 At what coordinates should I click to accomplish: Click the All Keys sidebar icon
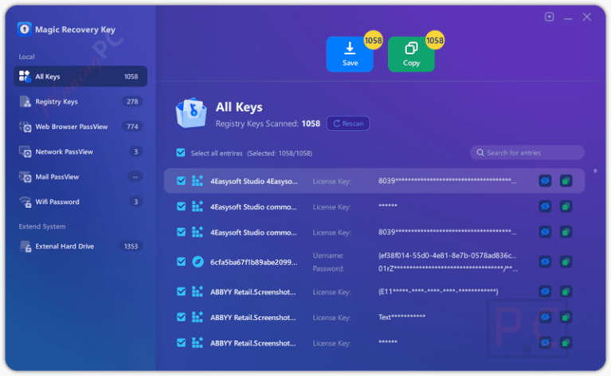[x=25, y=76]
